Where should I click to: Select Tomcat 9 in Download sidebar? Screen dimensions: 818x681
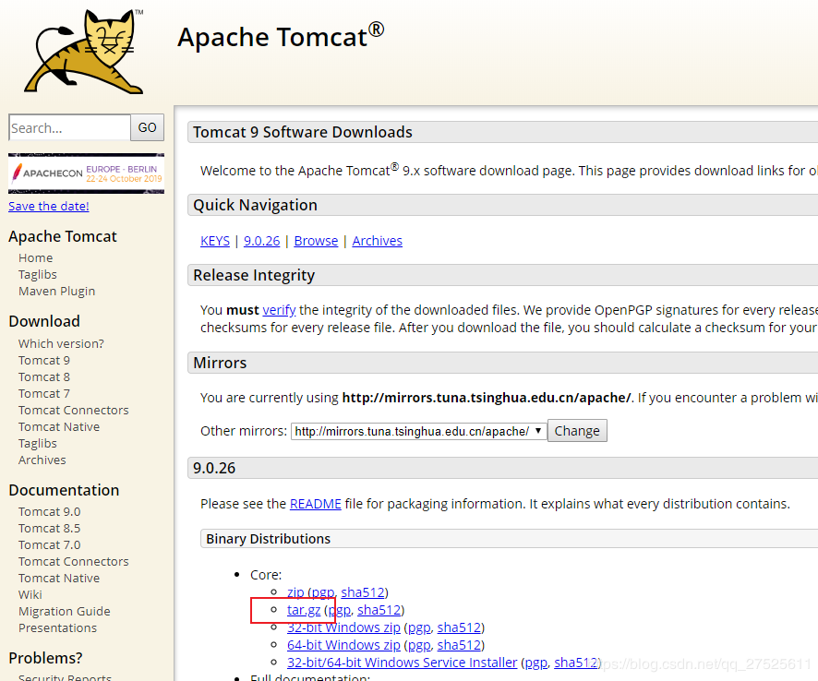click(x=44, y=361)
